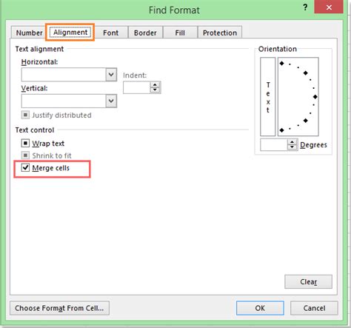Open the Horizontal alignment dropdown
The width and height of the screenshot is (351, 328).
111,75
